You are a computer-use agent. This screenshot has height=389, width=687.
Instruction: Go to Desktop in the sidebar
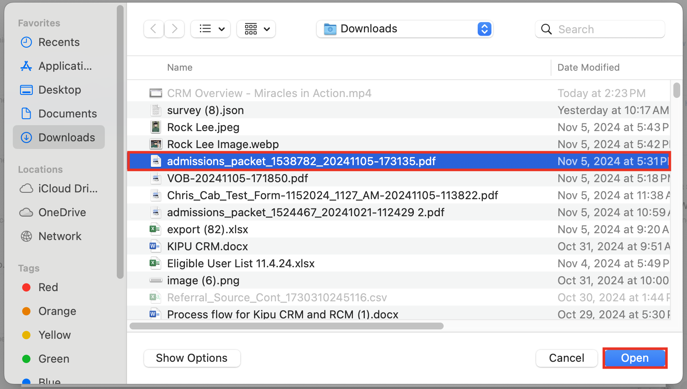[60, 90]
